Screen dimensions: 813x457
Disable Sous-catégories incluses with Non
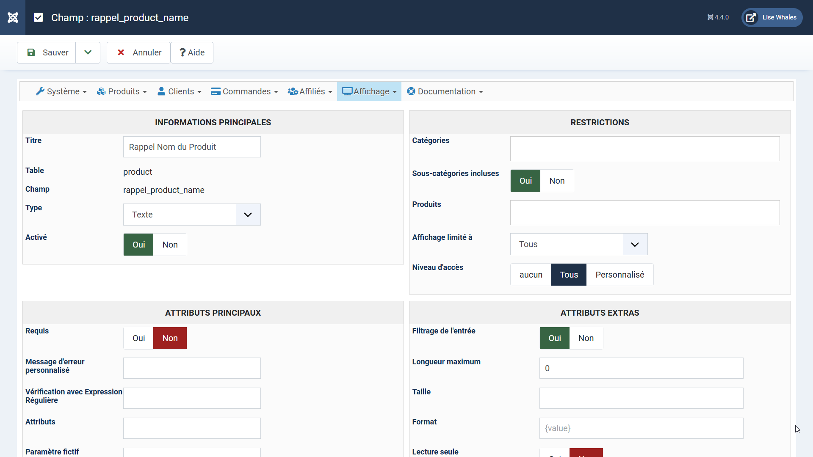tap(557, 181)
